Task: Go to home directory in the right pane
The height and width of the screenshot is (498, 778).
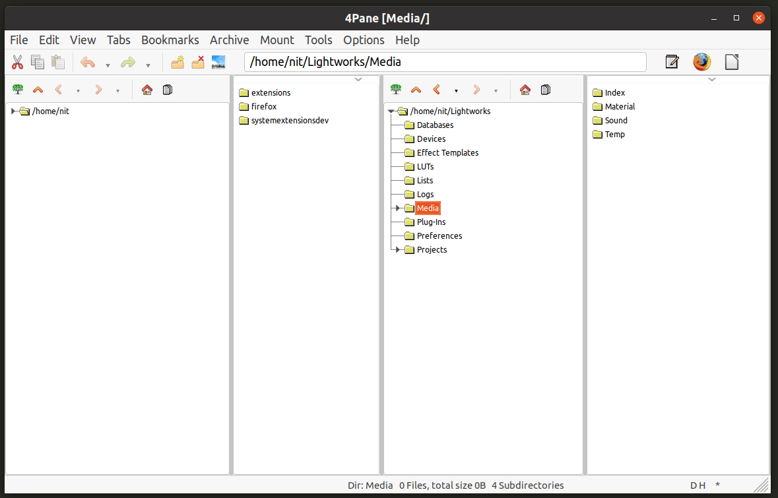Action: [525, 90]
